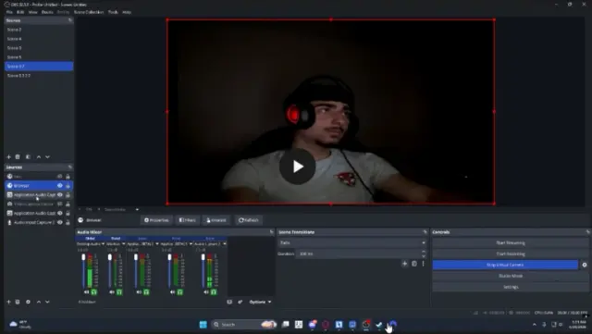Open Desktop Audio channel dropdown arrow
The height and width of the screenshot is (334, 592).
click(103, 244)
